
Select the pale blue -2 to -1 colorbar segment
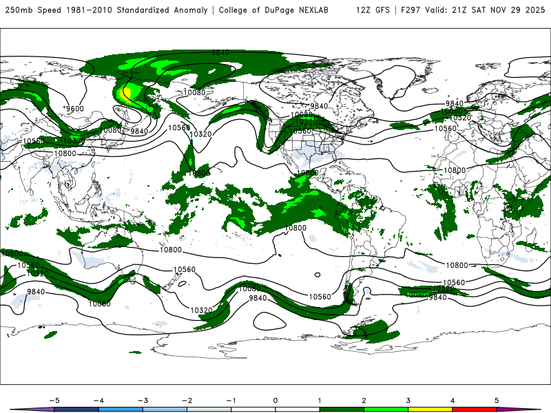point(209,410)
